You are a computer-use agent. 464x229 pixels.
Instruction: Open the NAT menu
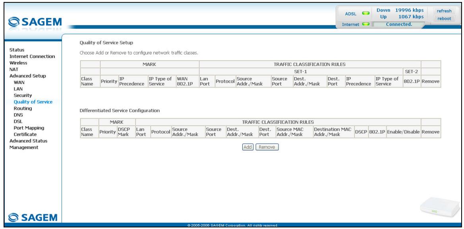tap(14, 69)
